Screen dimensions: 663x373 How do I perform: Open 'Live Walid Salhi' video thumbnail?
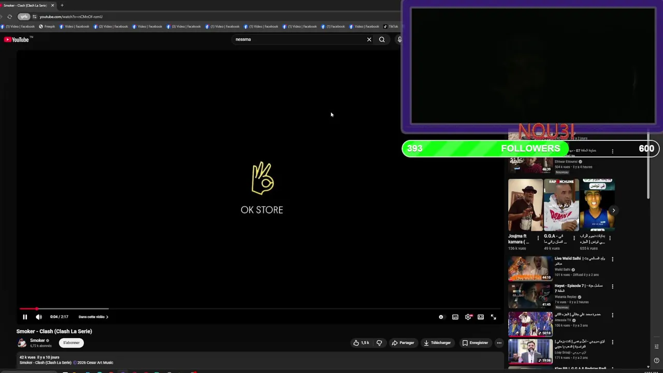[x=530, y=268]
